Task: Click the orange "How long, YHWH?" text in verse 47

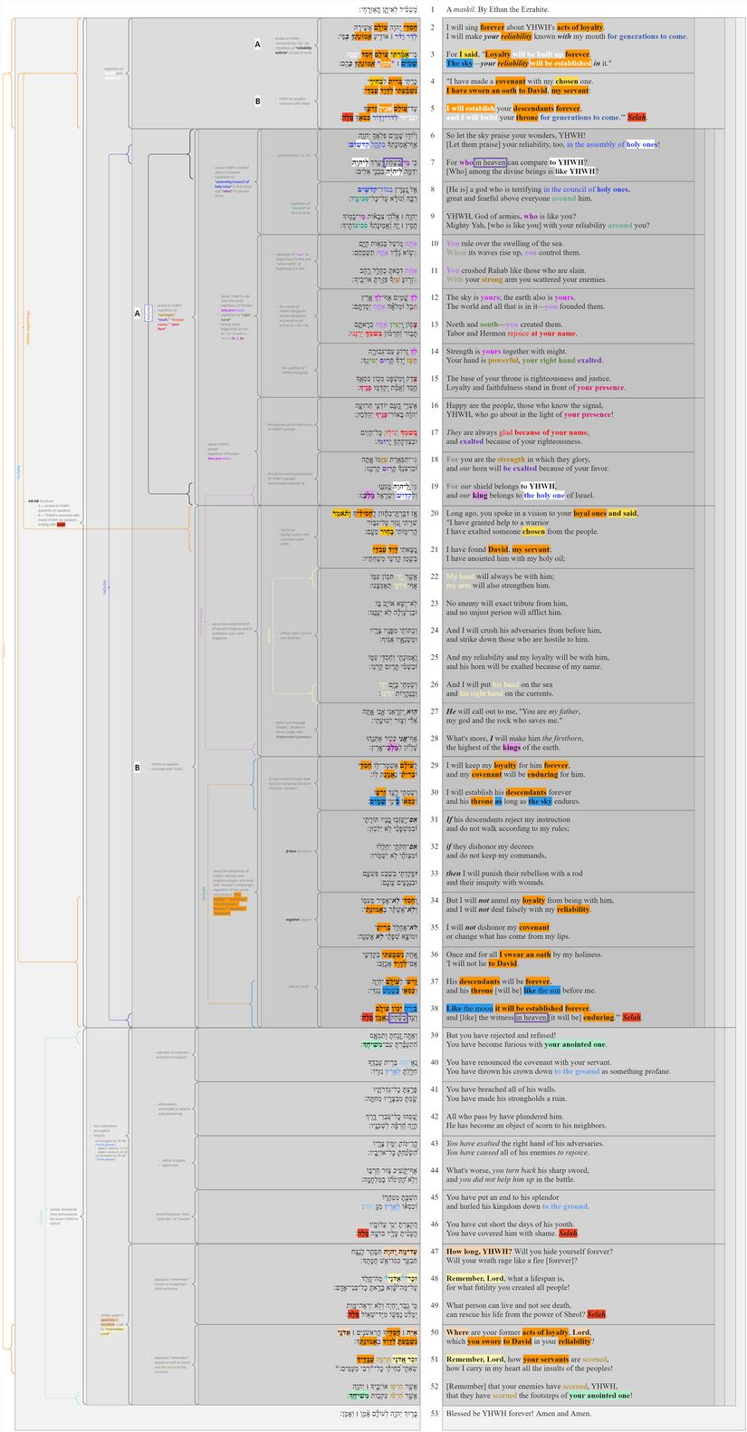Action: (479, 1252)
